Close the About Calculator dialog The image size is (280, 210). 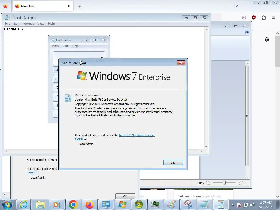[181, 63]
